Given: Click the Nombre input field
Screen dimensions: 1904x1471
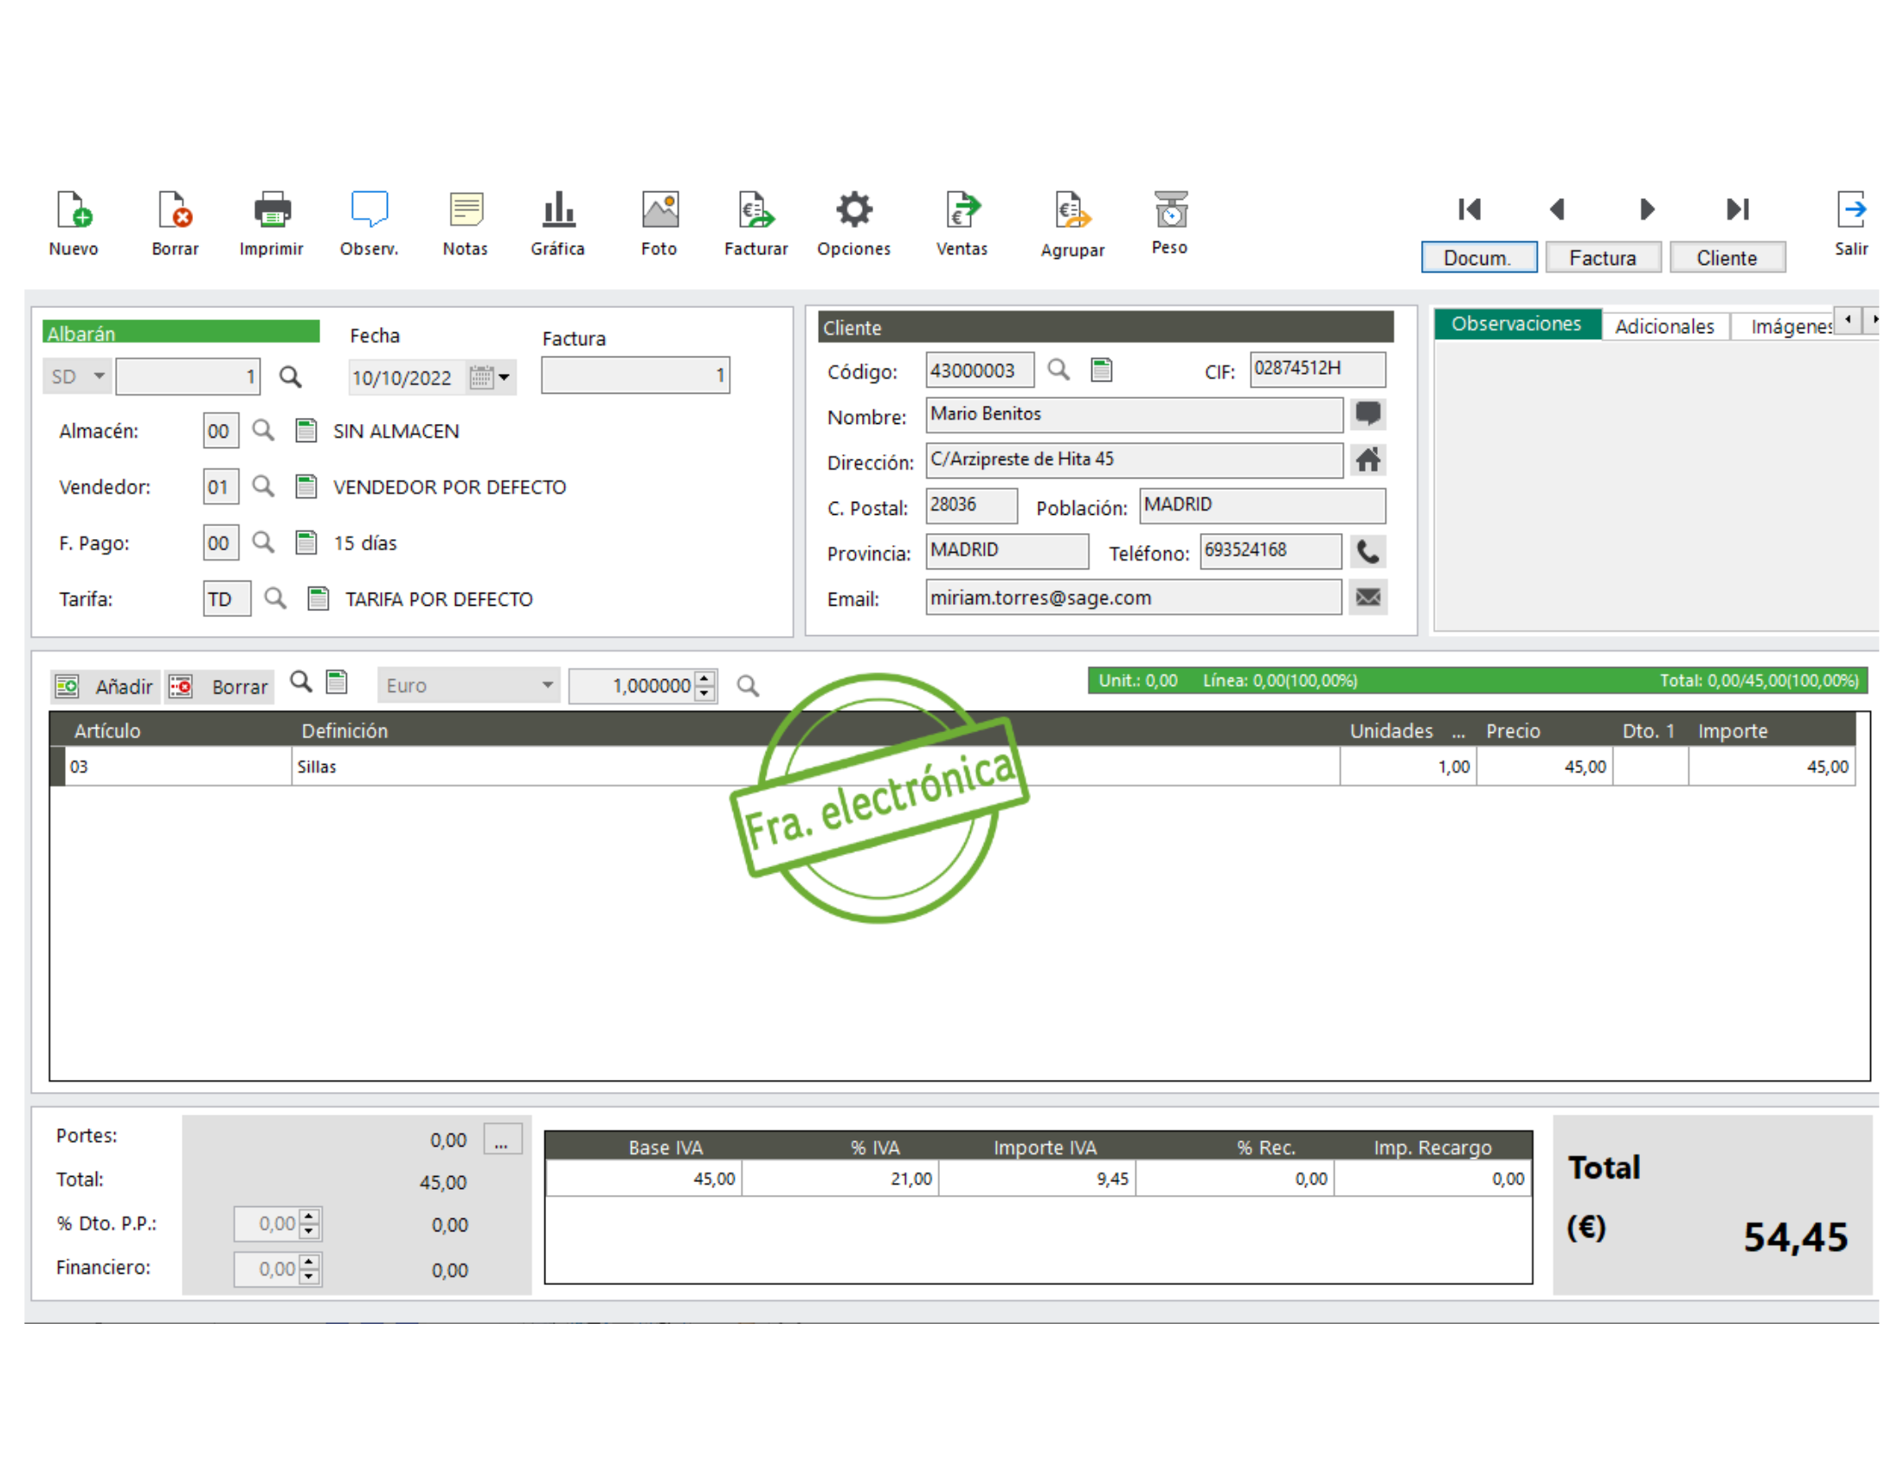Looking at the screenshot, I should (1134, 414).
